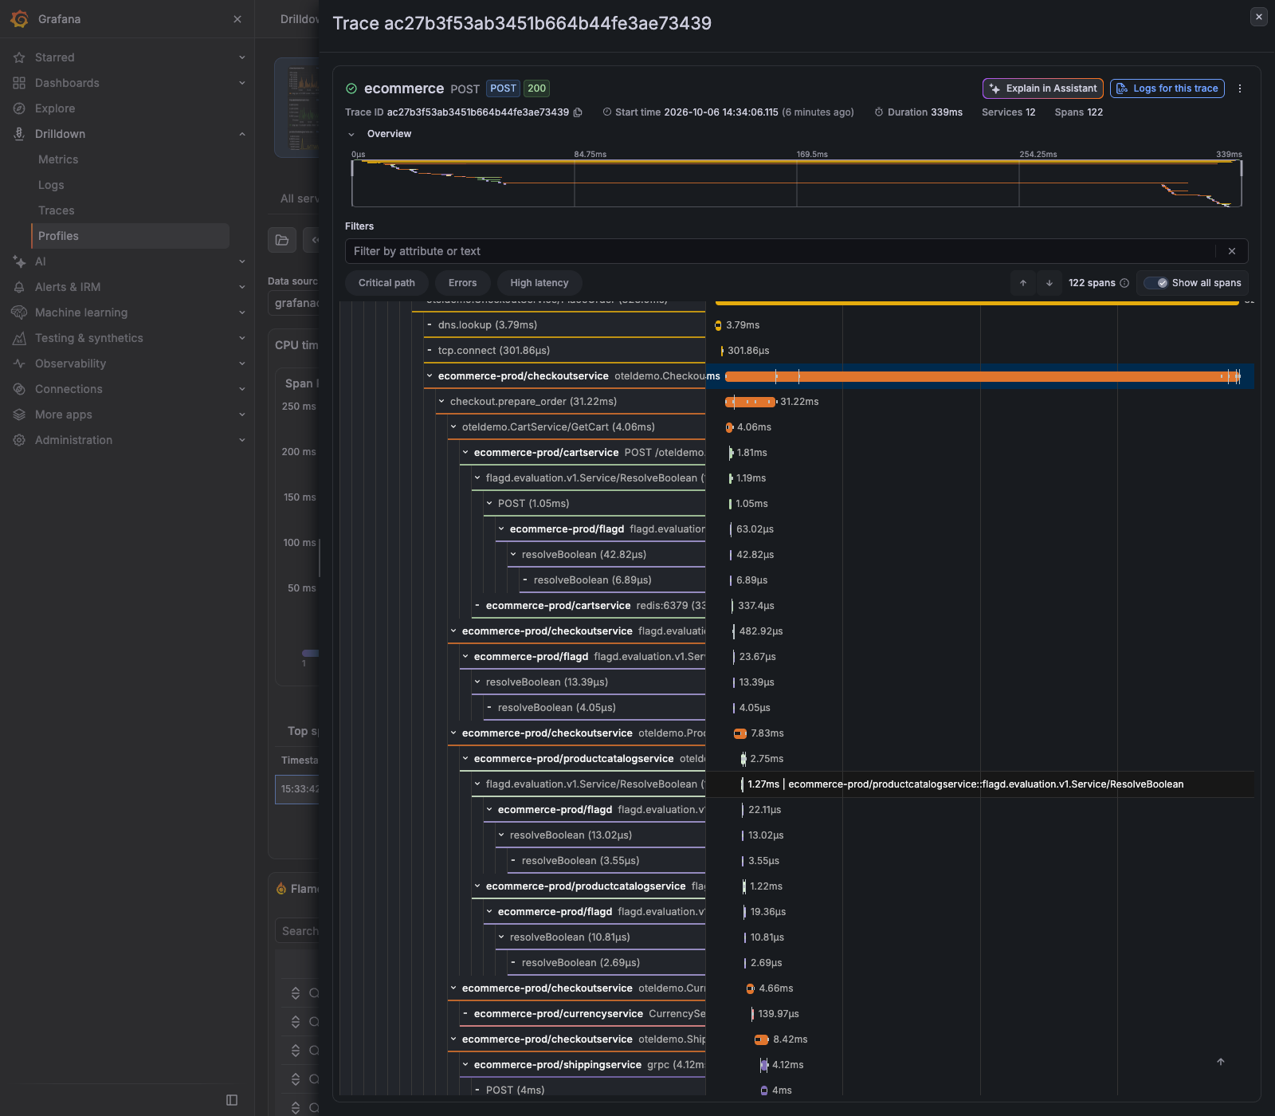Image resolution: width=1275 pixels, height=1116 pixels.
Task: Click the More apps stack icon
Action: point(19,415)
